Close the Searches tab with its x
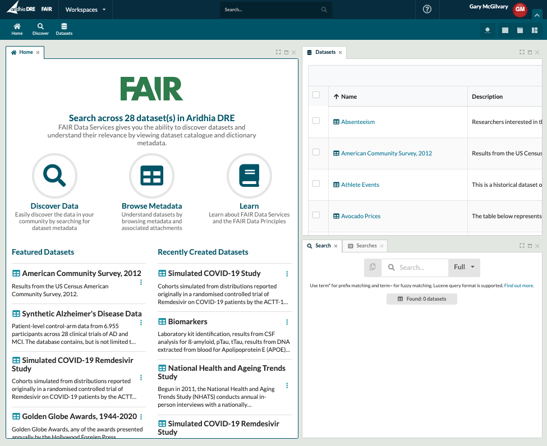Viewport: 547px width, 446px height. pos(381,246)
